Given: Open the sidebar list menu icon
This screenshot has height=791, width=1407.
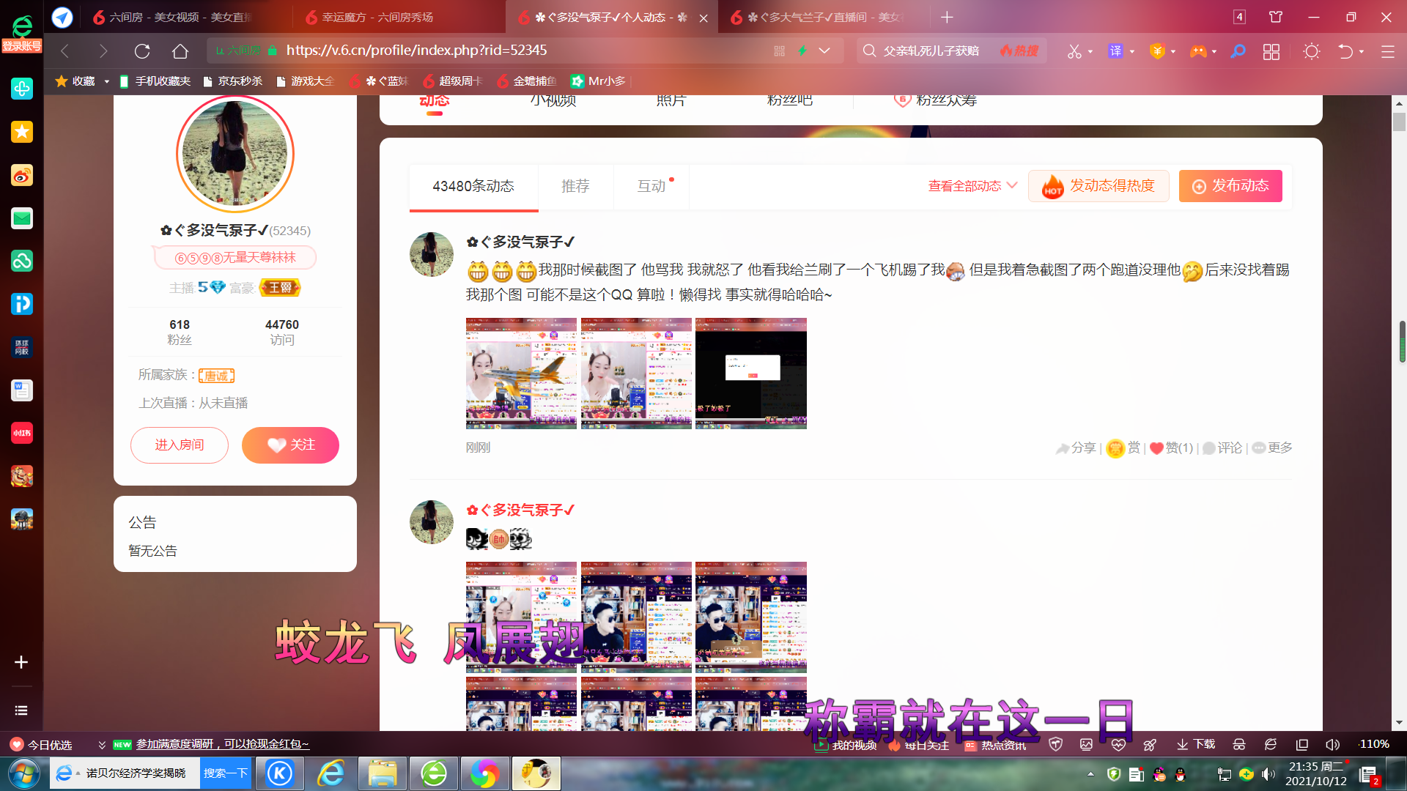Looking at the screenshot, I should tap(21, 710).
